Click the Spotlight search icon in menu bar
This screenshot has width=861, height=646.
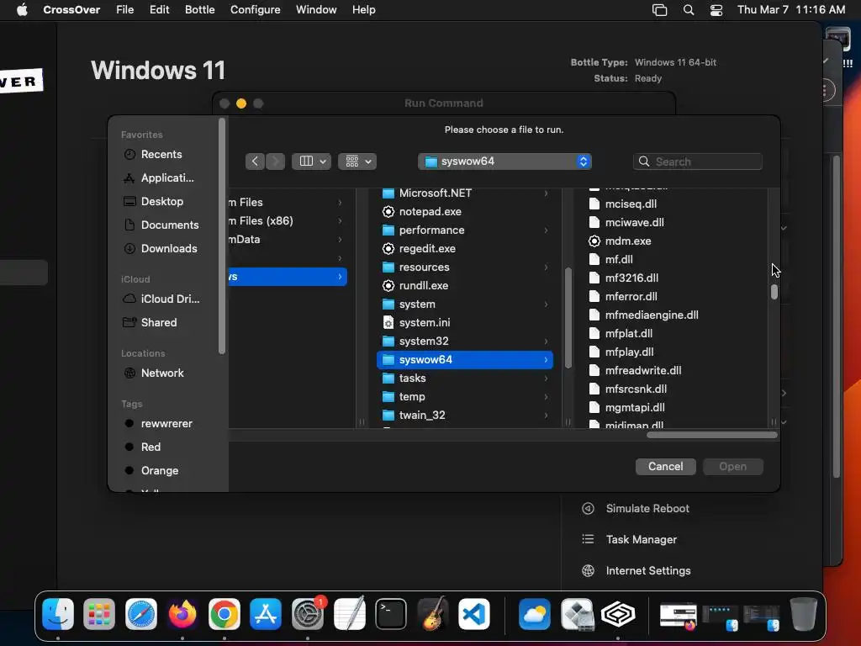click(x=688, y=10)
